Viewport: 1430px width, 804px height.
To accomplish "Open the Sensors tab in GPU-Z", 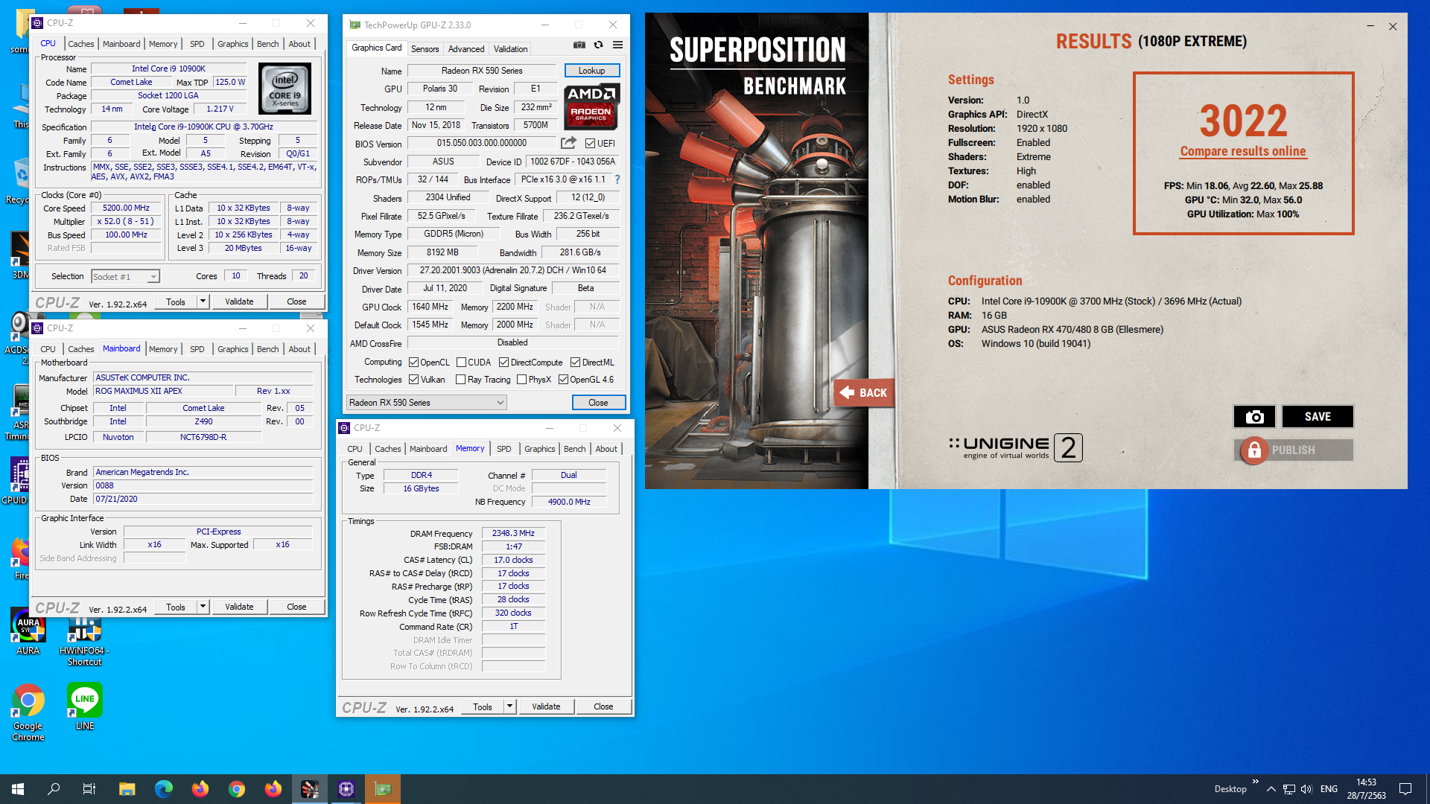I will [425, 49].
